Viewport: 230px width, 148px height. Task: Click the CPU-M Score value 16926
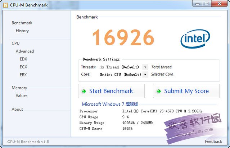[x=127, y=129]
